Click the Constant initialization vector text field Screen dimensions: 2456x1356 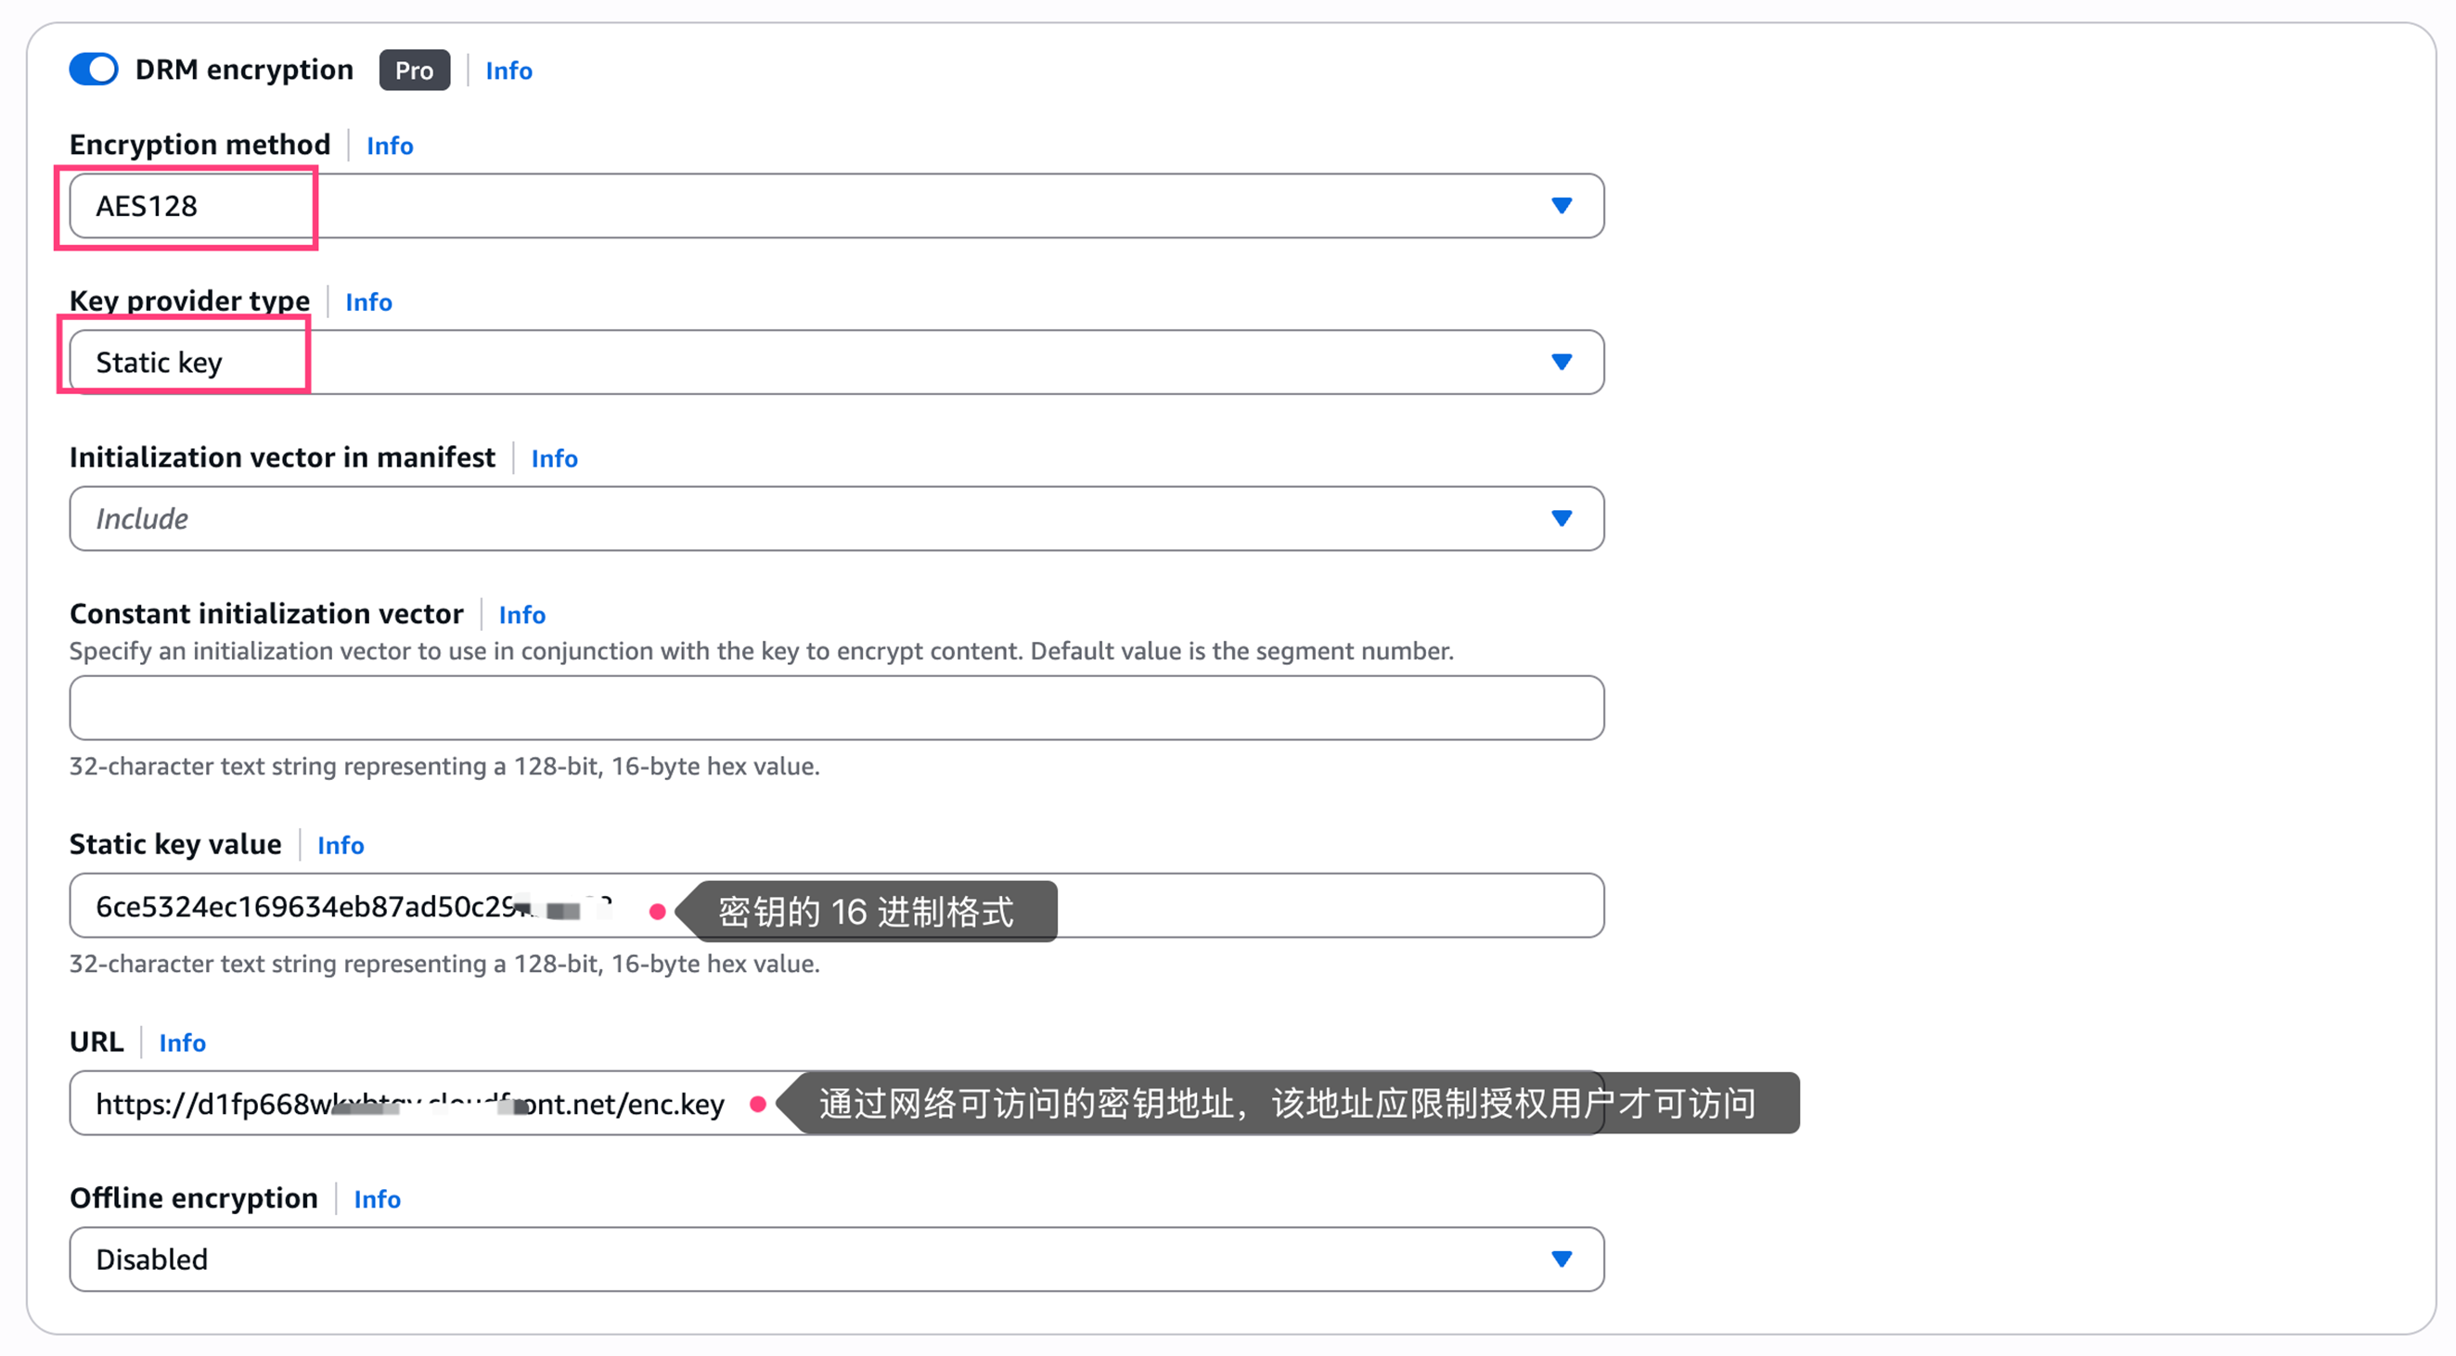pos(835,708)
